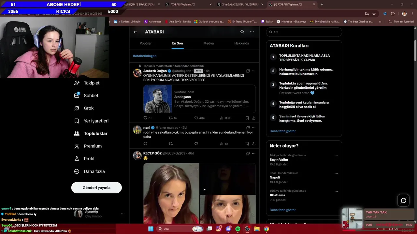Open the Twitch bookmark
This screenshot has width=417, height=234.
pos(267,22)
